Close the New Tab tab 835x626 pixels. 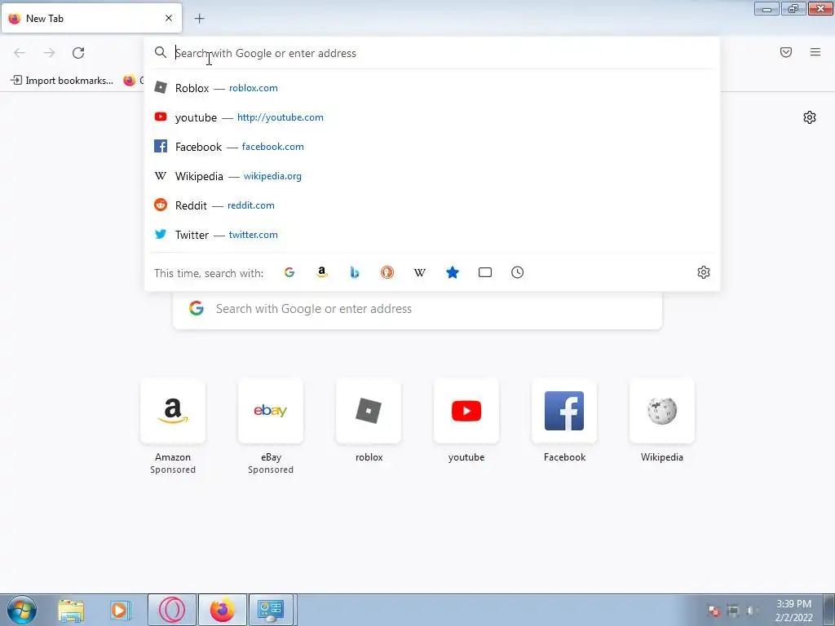[x=169, y=18]
